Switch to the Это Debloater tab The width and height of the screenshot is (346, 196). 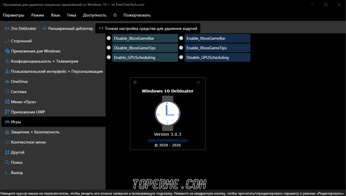(x=21, y=28)
